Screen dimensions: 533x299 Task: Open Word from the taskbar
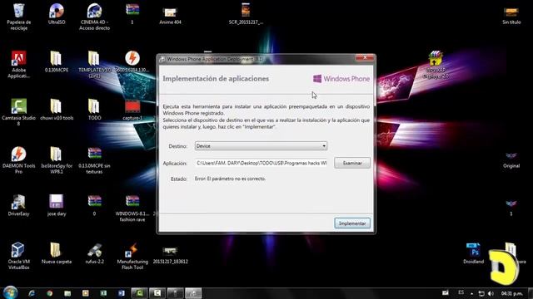(x=122, y=293)
